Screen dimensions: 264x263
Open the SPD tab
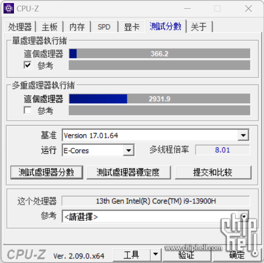[x=104, y=27]
